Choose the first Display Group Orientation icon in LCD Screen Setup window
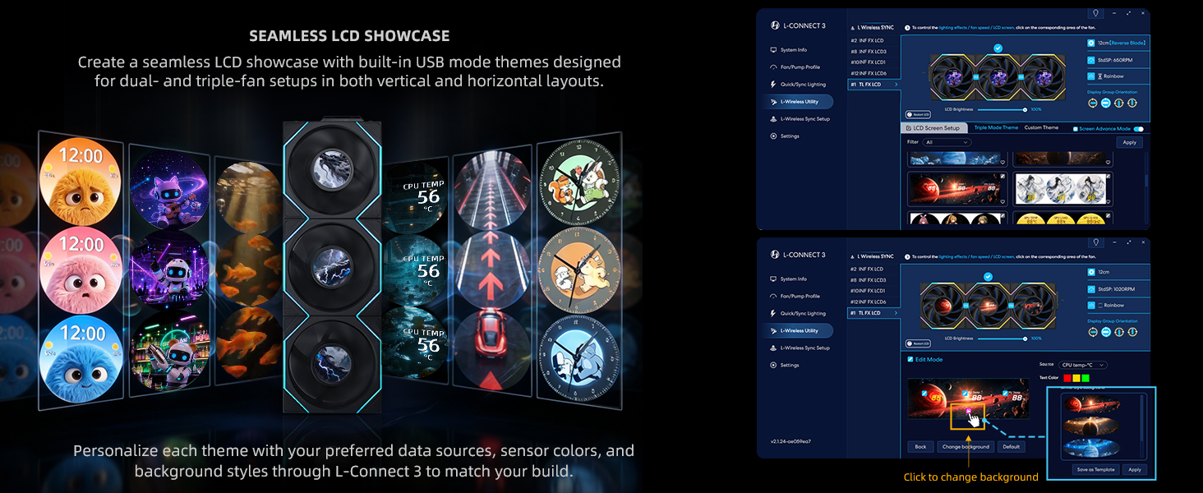 tap(1093, 103)
